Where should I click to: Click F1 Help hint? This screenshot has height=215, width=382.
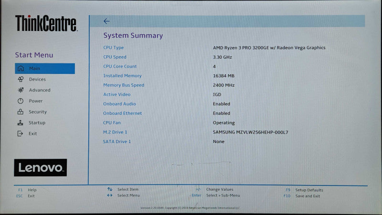point(27,190)
